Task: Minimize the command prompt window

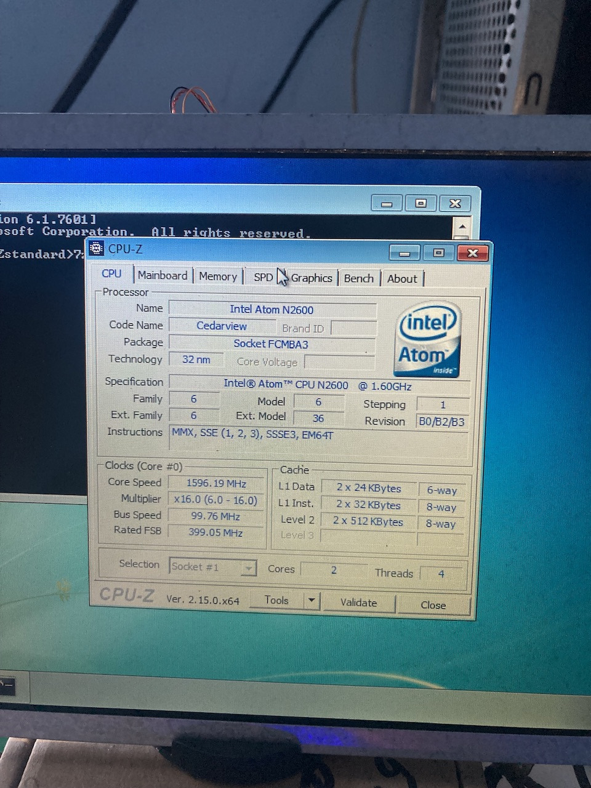Action: 387,204
